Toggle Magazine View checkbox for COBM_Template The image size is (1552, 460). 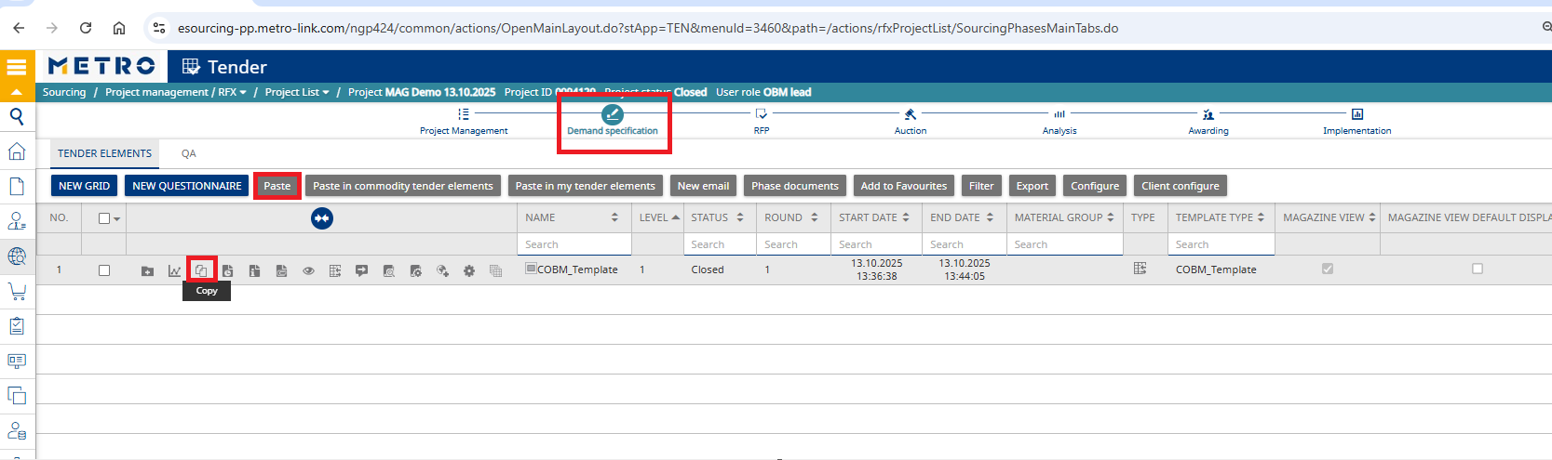tap(1328, 269)
